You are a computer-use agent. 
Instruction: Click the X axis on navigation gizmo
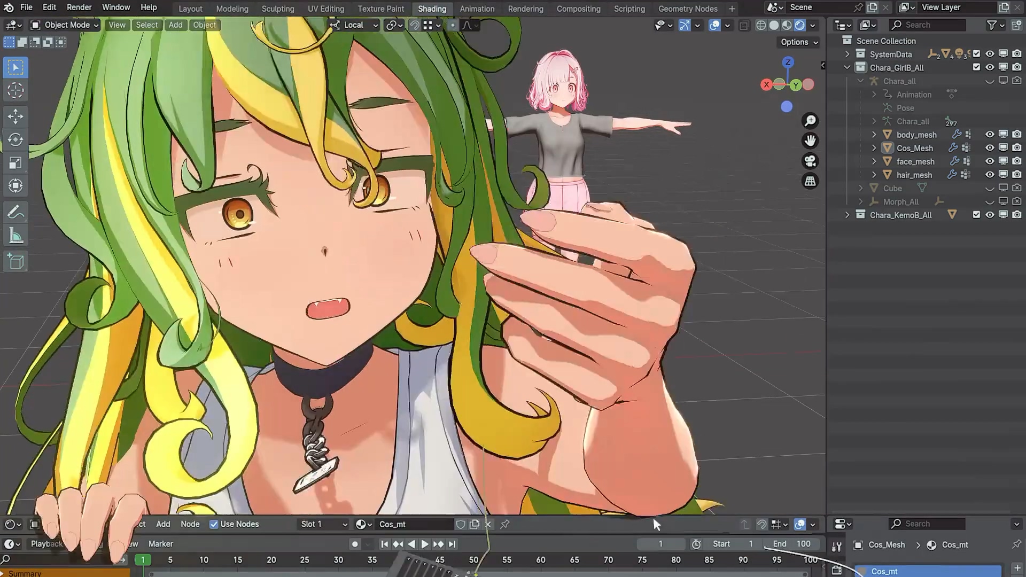[766, 84]
